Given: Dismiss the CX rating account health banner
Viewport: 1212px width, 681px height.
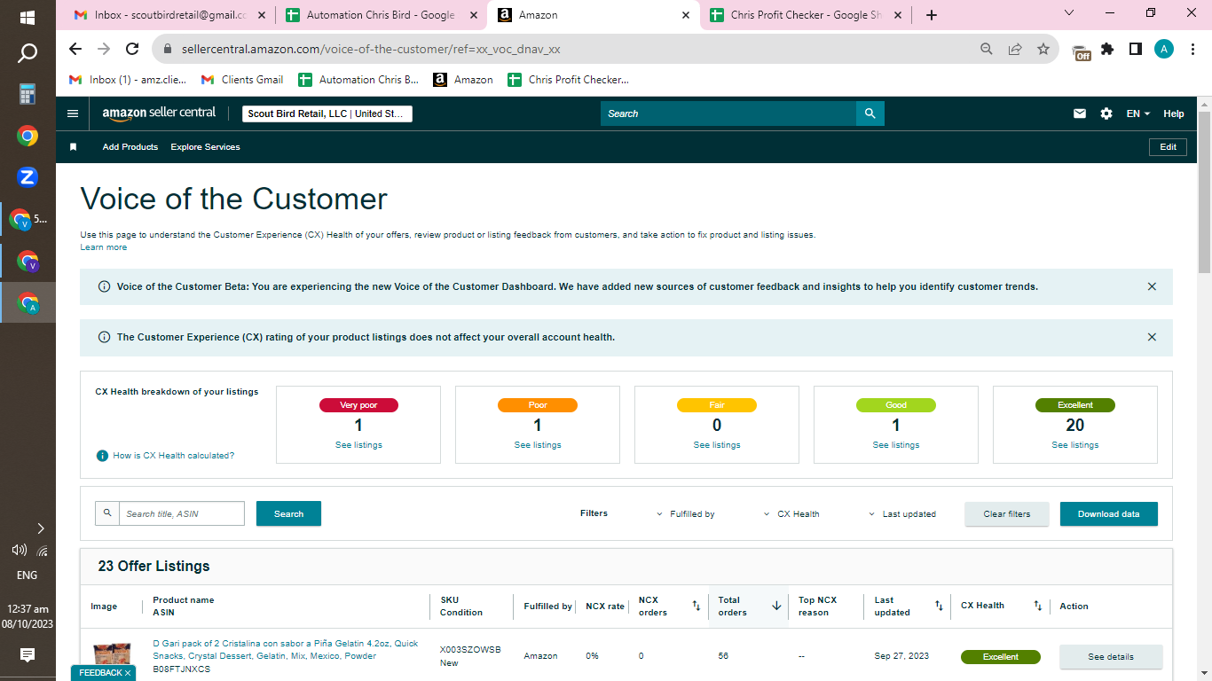Looking at the screenshot, I should pyautogui.click(x=1152, y=337).
